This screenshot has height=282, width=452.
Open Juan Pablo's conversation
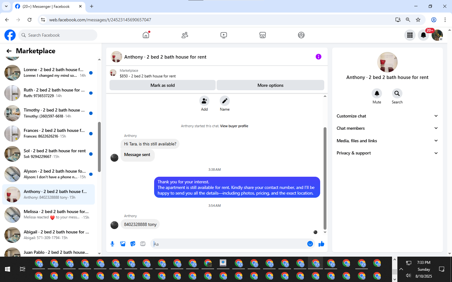click(49, 252)
